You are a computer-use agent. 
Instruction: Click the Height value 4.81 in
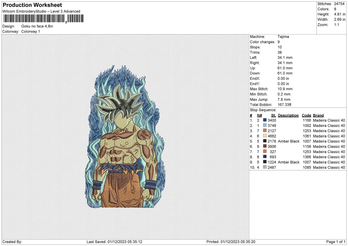(340, 14)
